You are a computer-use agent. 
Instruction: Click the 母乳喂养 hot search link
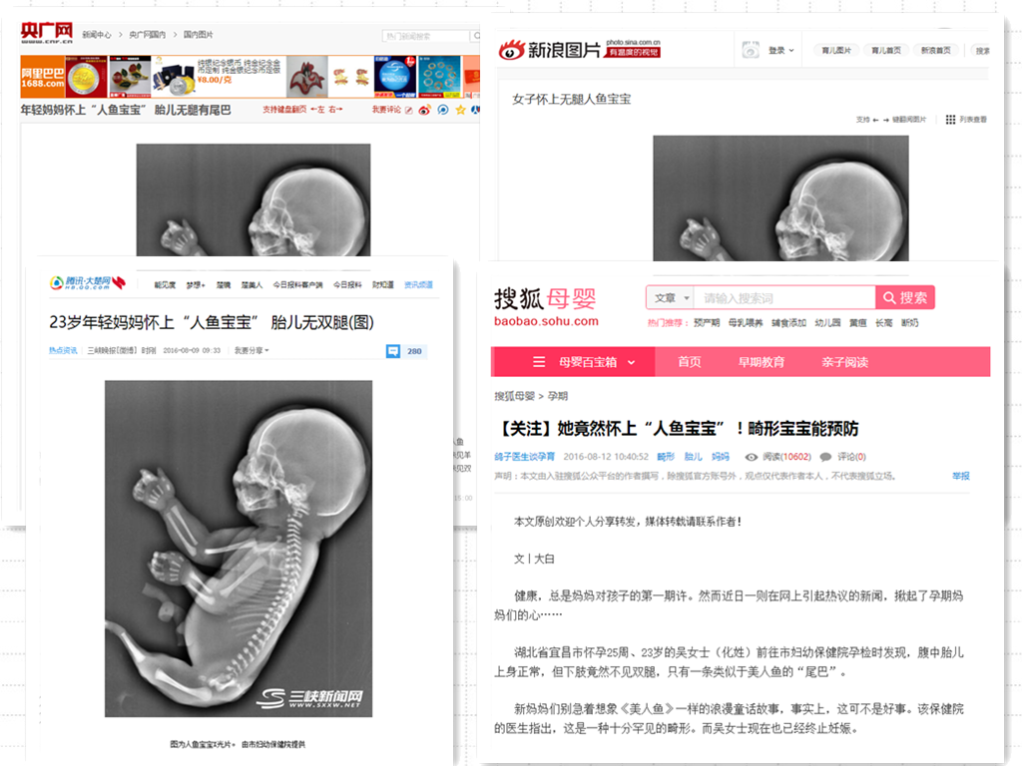(x=745, y=322)
